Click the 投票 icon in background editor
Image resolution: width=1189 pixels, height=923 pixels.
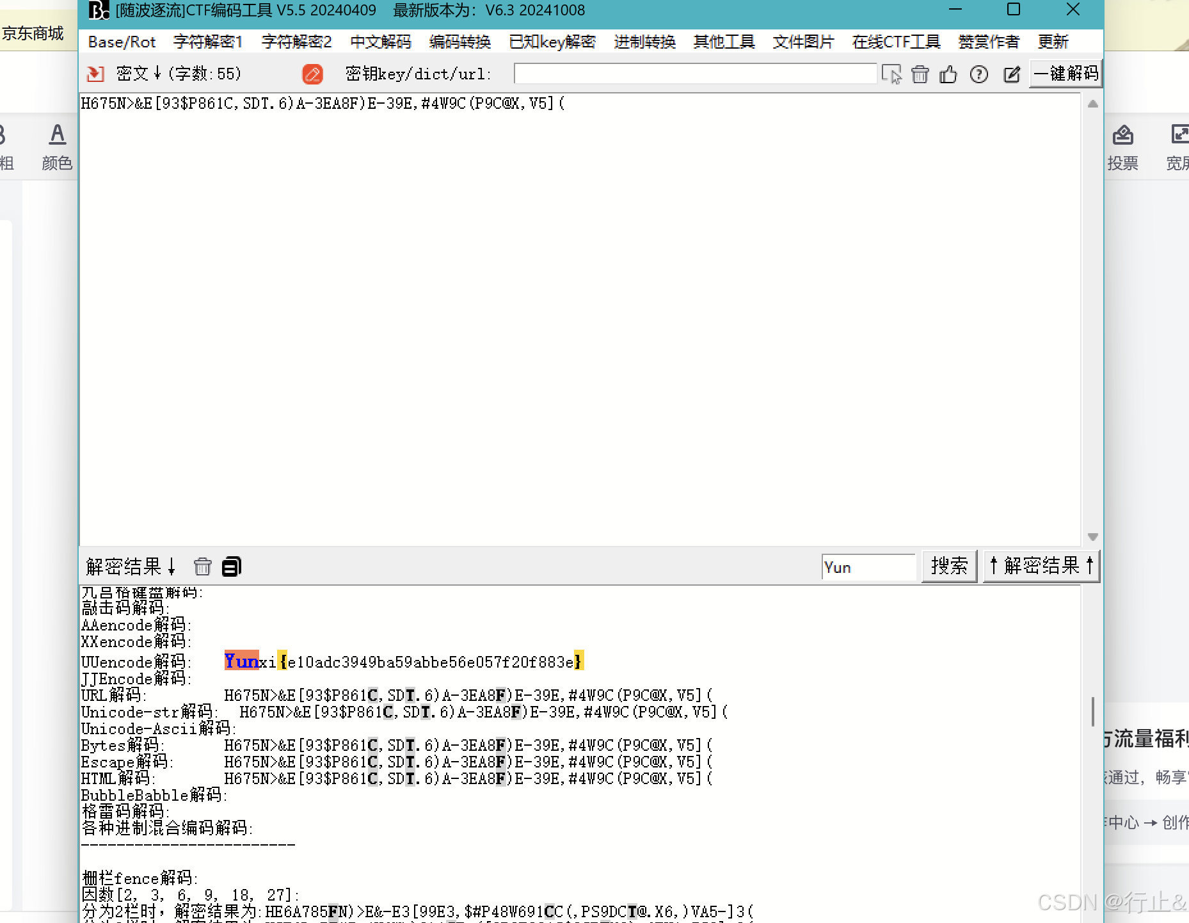pyautogui.click(x=1123, y=148)
